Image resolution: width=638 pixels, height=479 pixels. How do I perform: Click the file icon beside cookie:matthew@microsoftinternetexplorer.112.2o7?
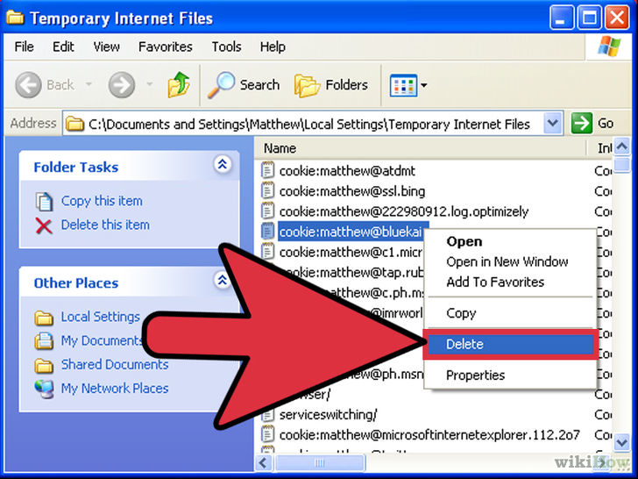[x=267, y=434]
